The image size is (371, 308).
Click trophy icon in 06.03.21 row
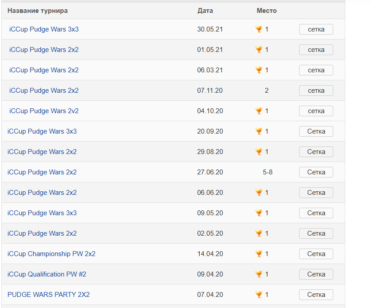click(259, 70)
